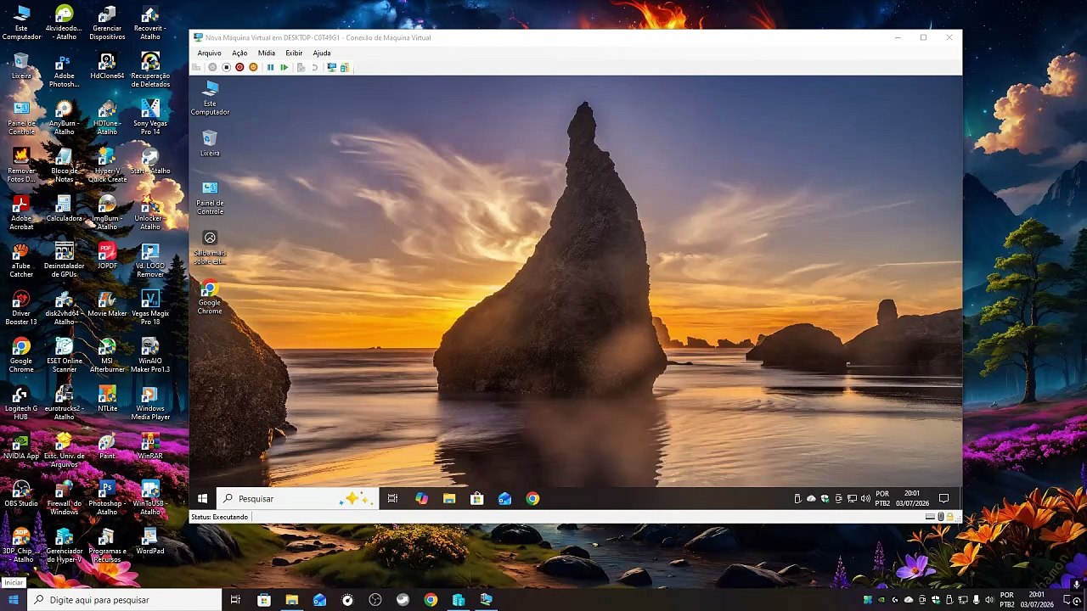Viewport: 1087px width, 611px height.
Task: Open the Arquivo menu
Action: 209,53
